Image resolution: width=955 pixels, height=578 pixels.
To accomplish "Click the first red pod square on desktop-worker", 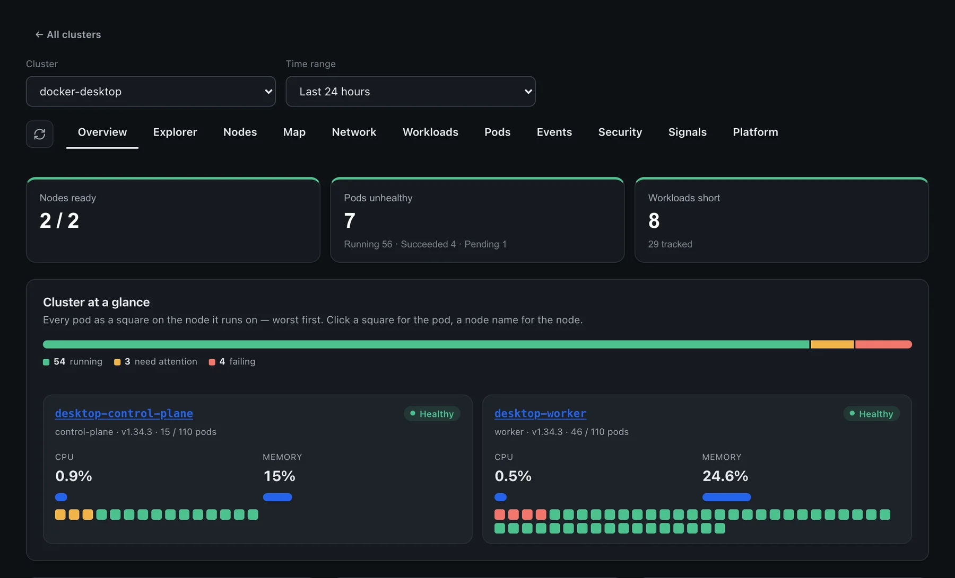I will 500,514.
